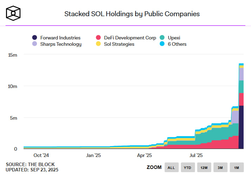Toggle Forward Industries series label

[x=60, y=38]
